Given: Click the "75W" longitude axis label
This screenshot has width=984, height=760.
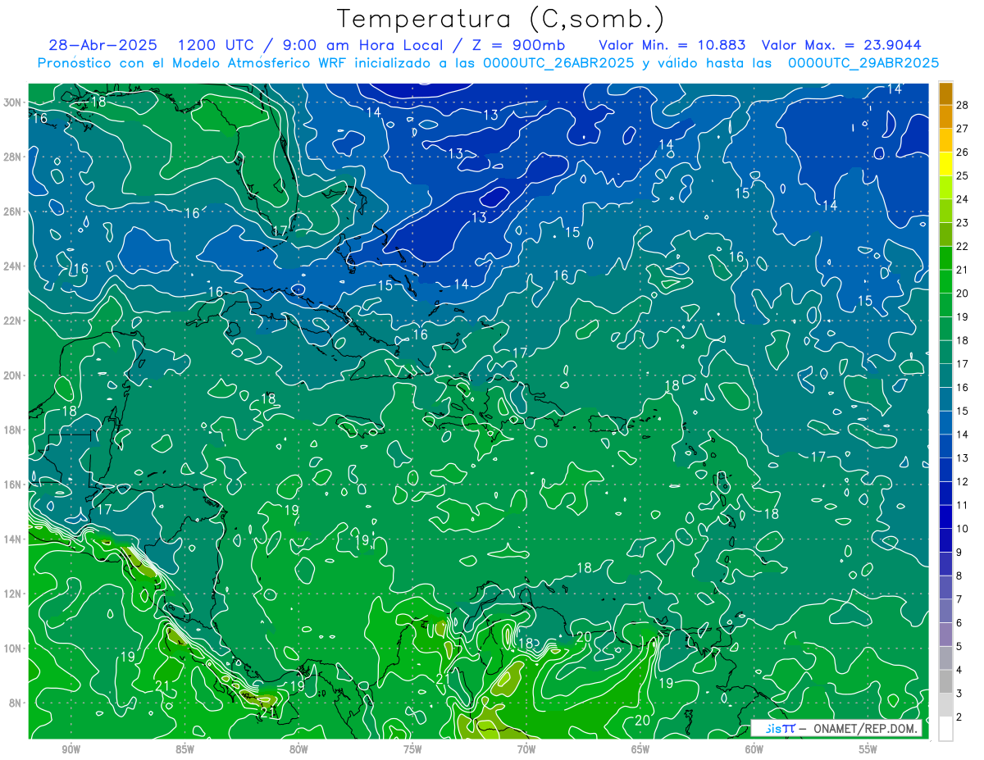Looking at the screenshot, I should click(x=412, y=750).
